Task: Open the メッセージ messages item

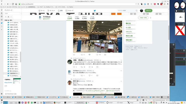Action: [69, 11]
